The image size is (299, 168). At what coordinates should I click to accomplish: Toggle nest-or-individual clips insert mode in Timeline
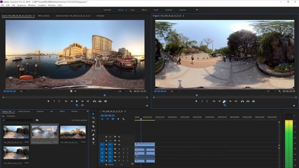[x=102, y=119]
